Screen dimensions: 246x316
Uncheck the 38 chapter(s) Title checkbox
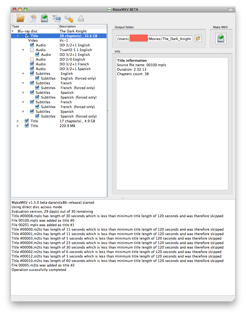[27, 36]
